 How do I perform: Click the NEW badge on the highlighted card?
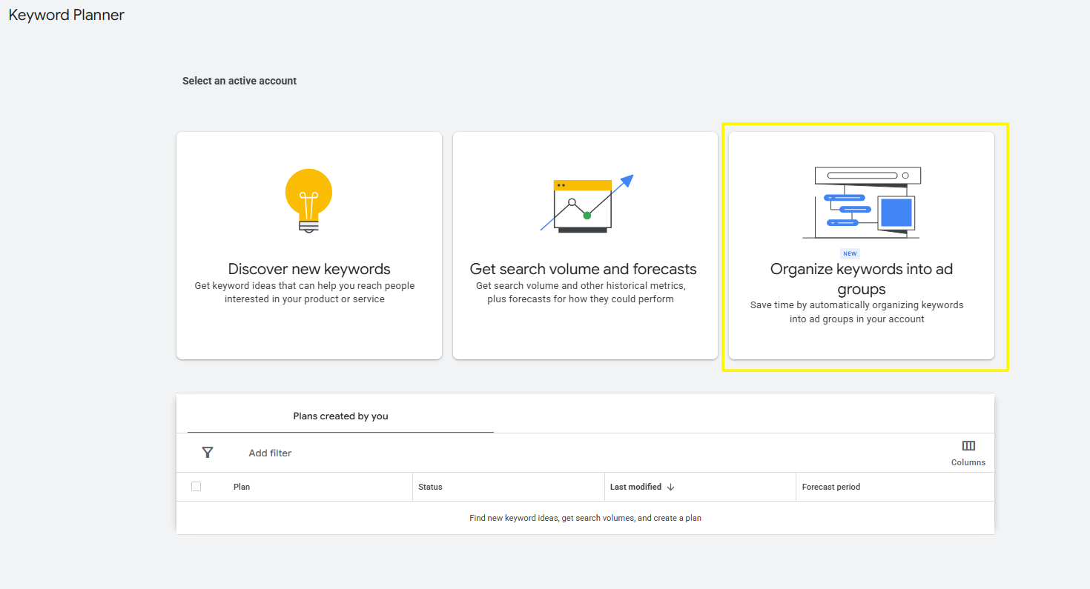click(850, 253)
